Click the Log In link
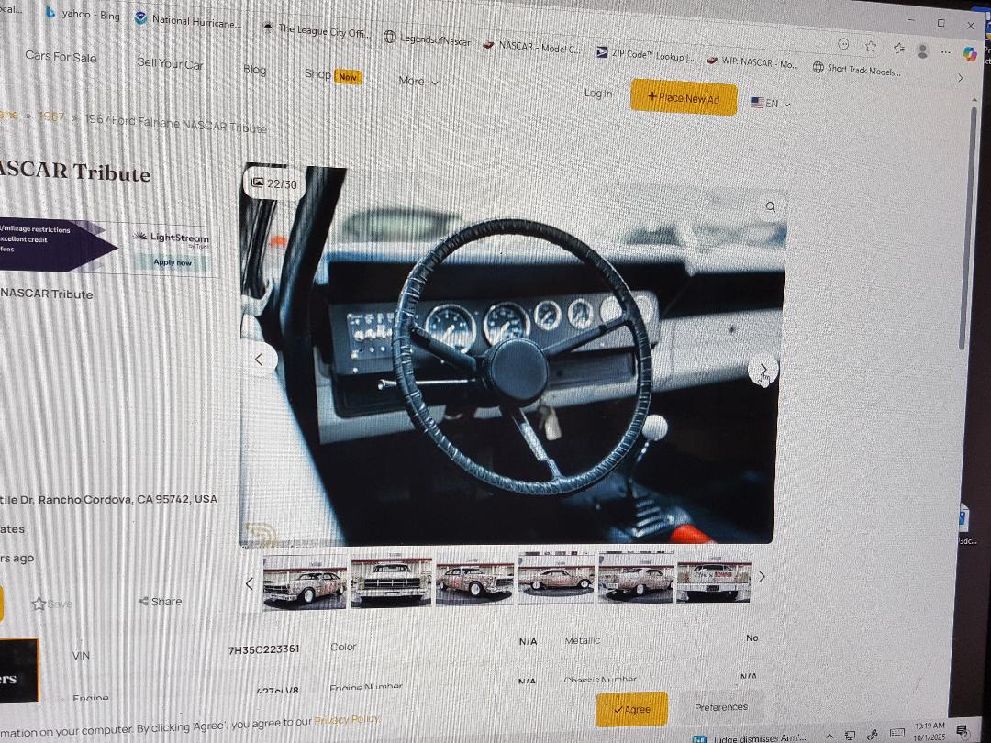This screenshot has height=743, width=991. click(598, 94)
